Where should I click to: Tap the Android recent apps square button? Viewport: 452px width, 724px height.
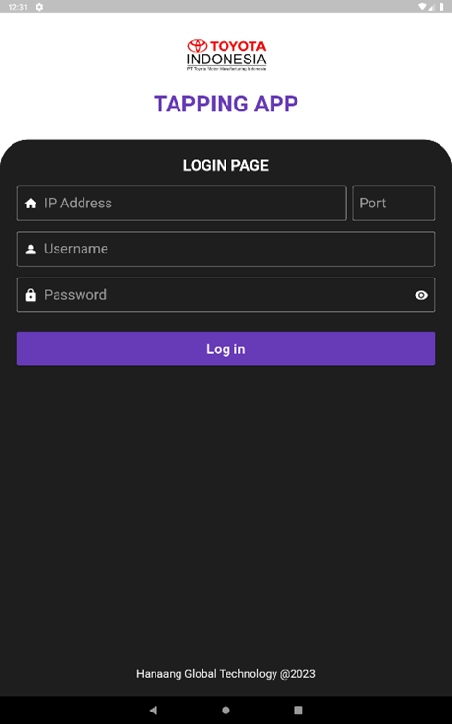tap(298, 710)
